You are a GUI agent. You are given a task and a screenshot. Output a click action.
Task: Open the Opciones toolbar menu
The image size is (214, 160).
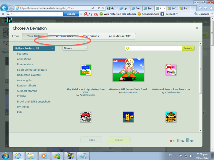pyautogui.click(x=204, y=14)
